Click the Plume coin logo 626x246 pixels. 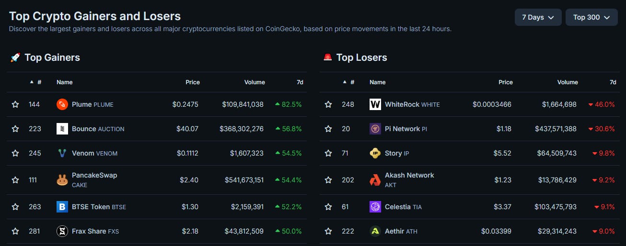[62, 104]
